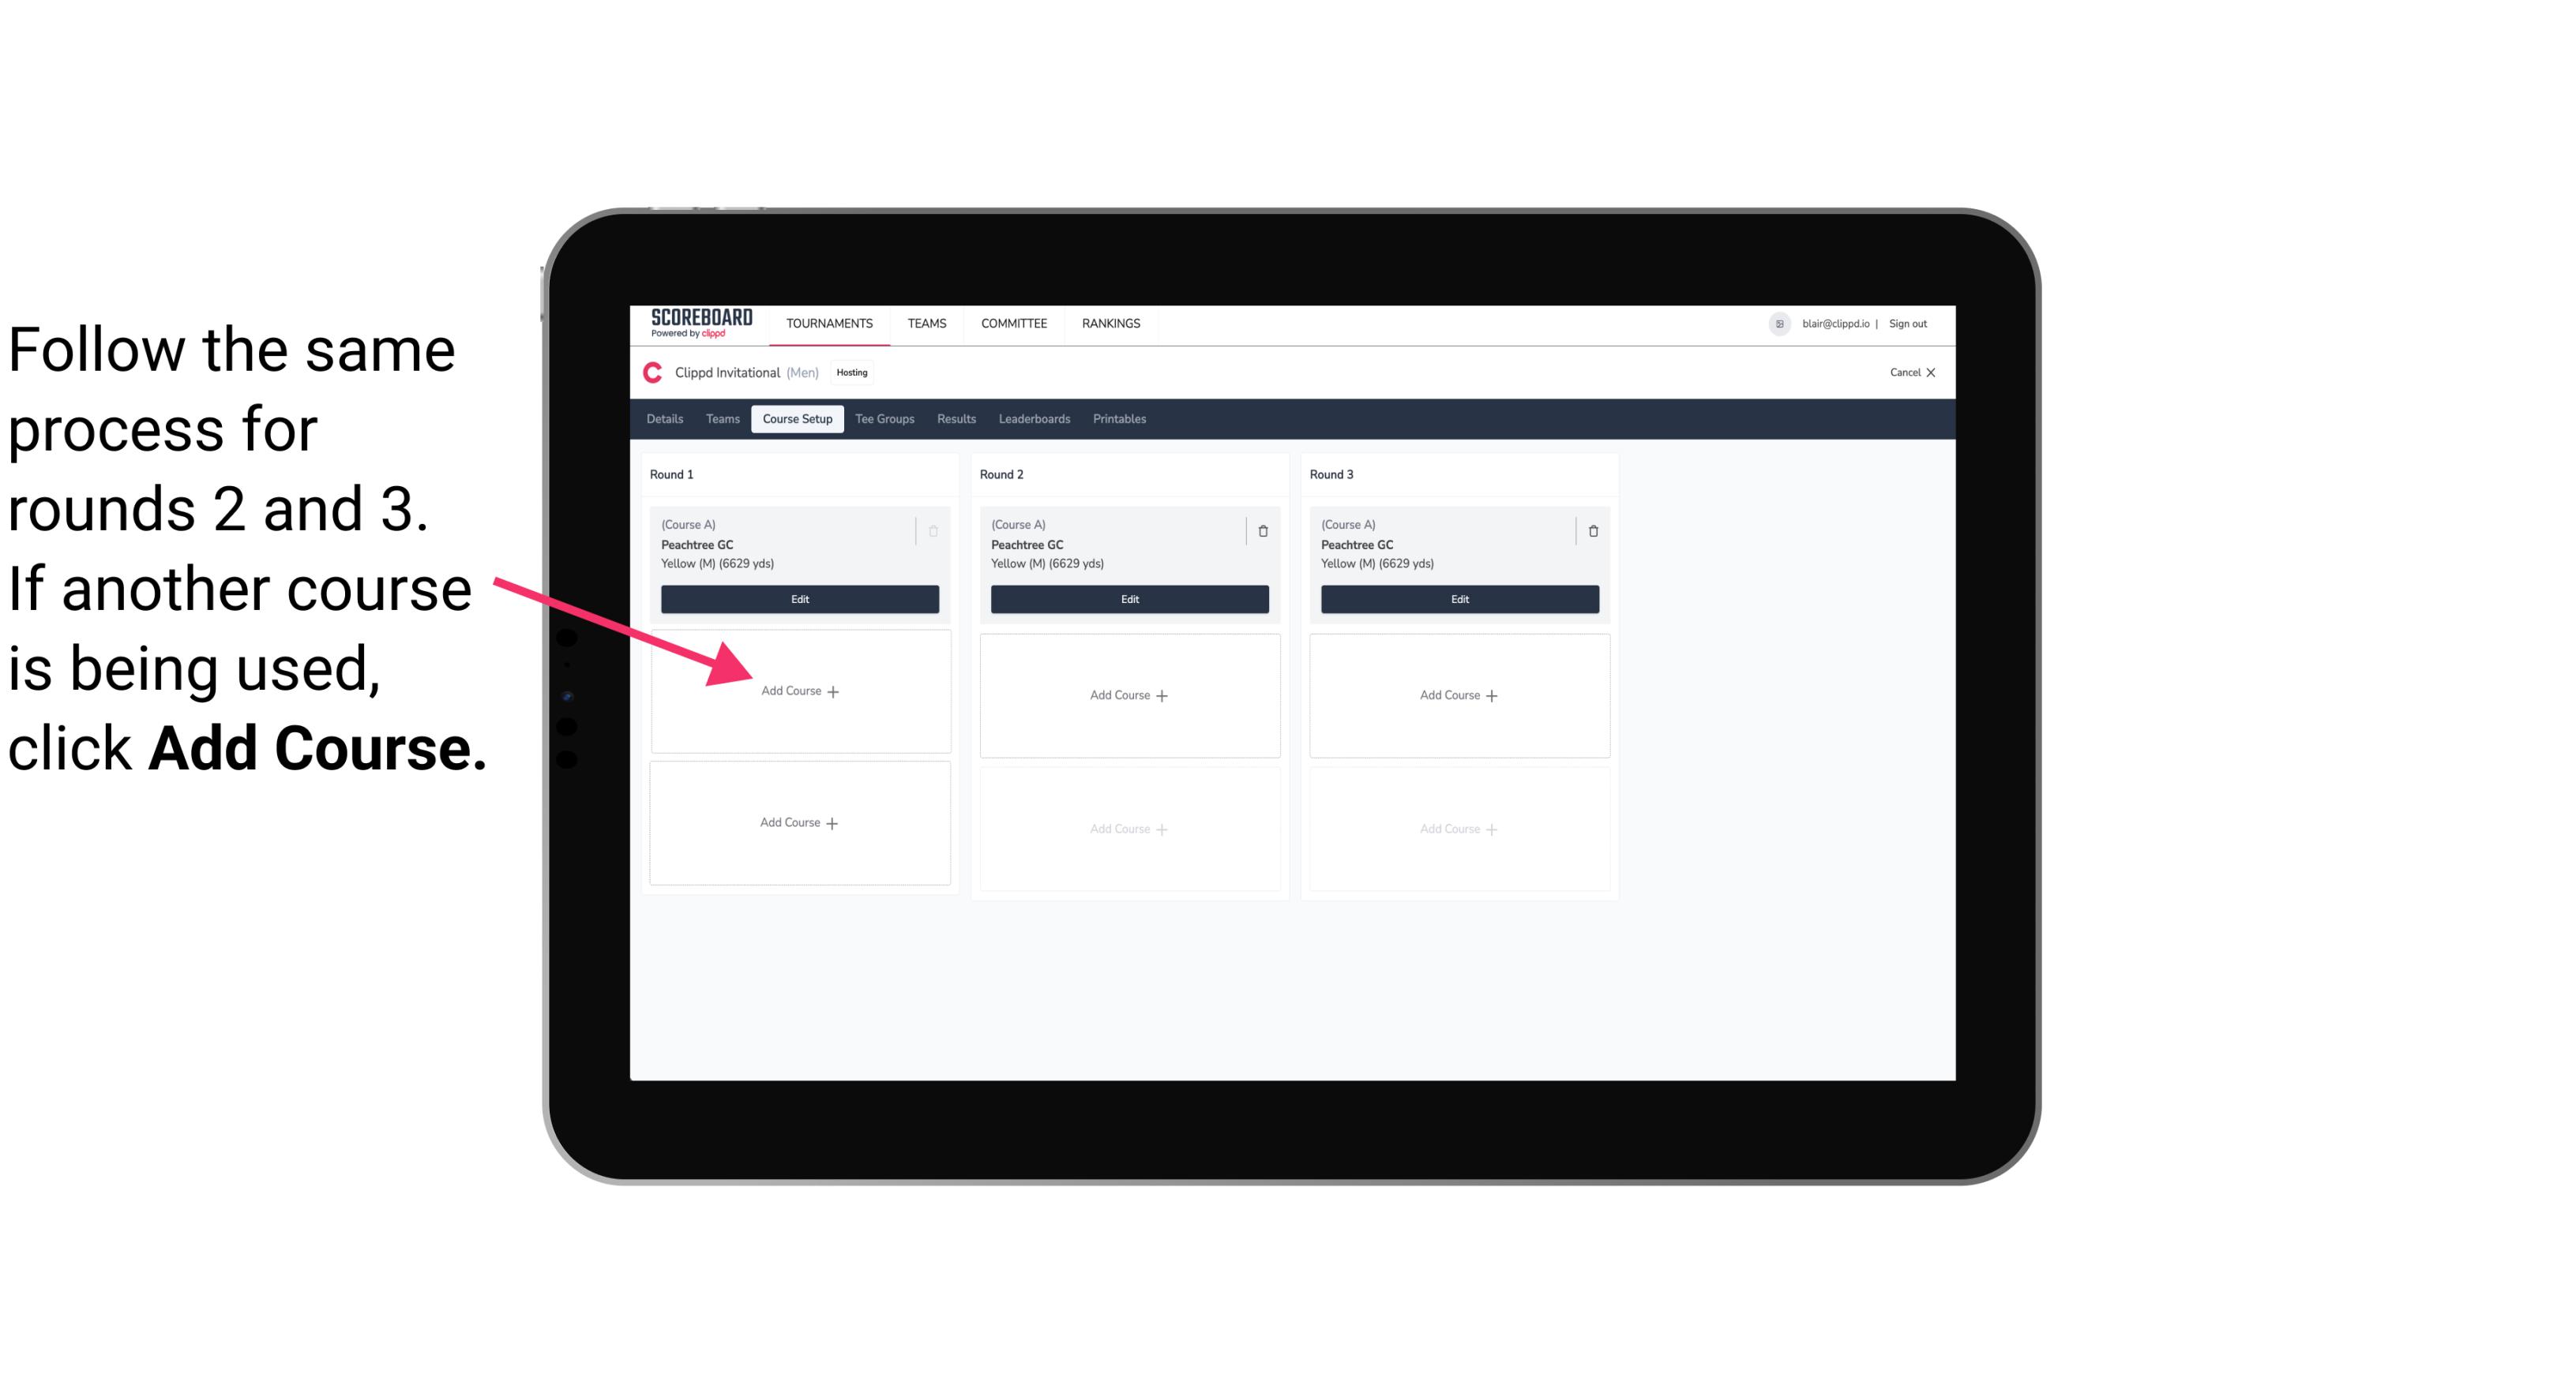Click the Clippd logo icon

(652, 372)
